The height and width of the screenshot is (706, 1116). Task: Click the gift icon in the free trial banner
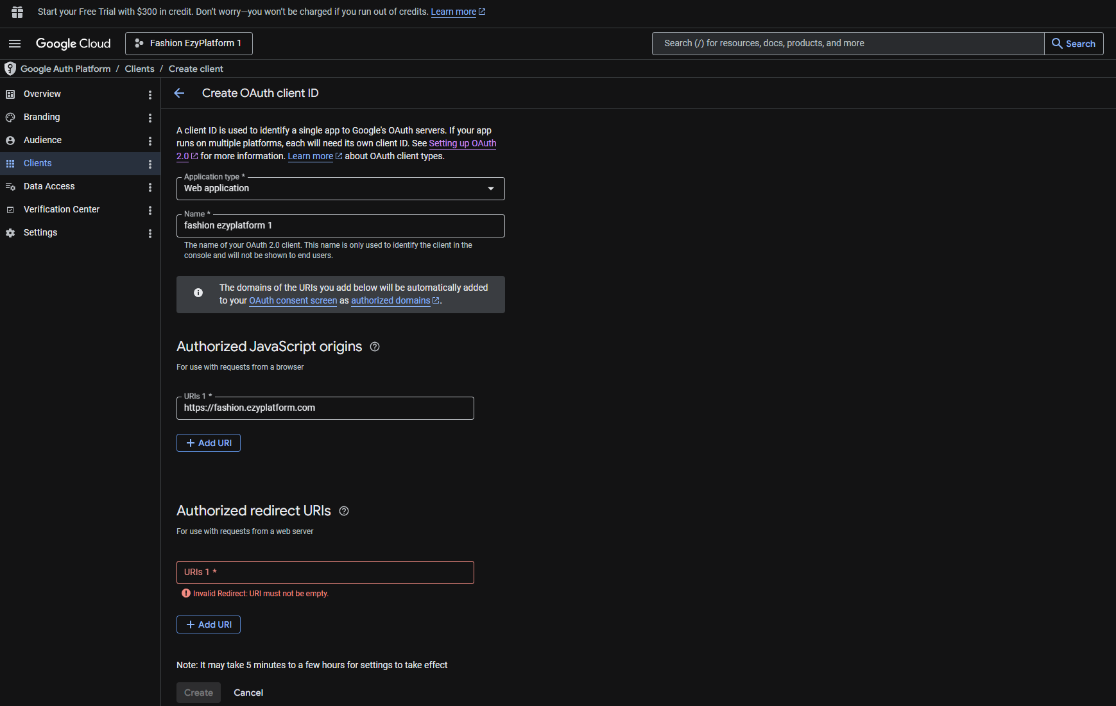(x=17, y=12)
